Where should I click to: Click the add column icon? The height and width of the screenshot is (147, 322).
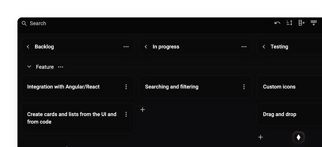[x=302, y=23]
